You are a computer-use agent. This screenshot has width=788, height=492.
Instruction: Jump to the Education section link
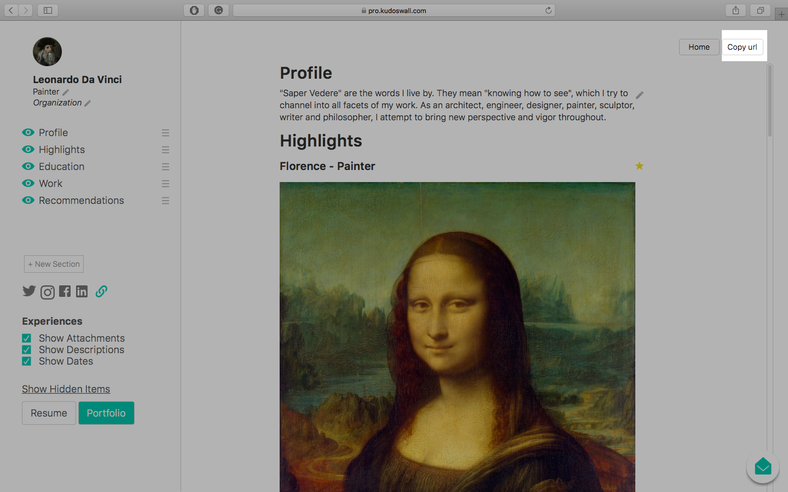[x=61, y=167]
